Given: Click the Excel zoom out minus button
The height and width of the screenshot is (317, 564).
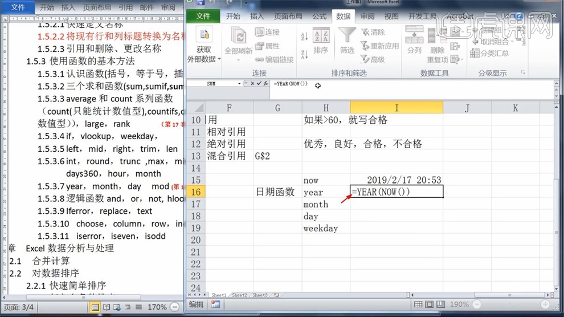Looking at the screenshot, I should click(x=477, y=304).
